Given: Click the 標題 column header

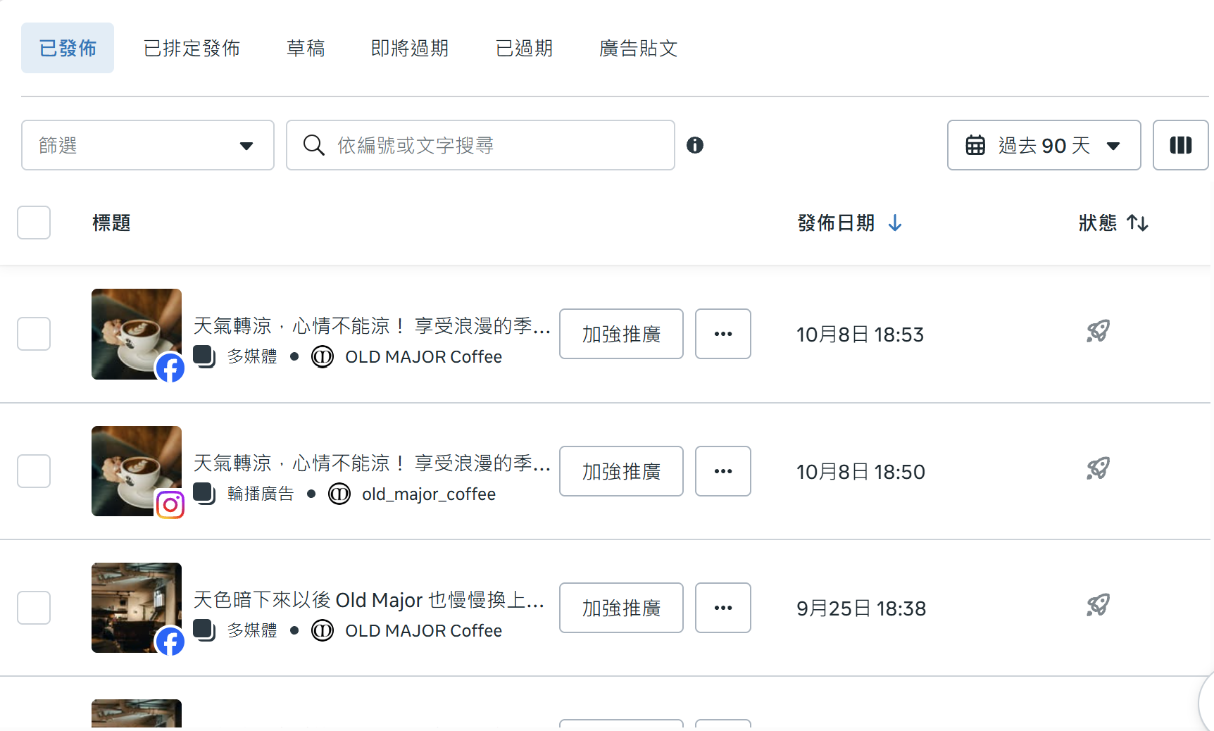Looking at the screenshot, I should point(111,223).
